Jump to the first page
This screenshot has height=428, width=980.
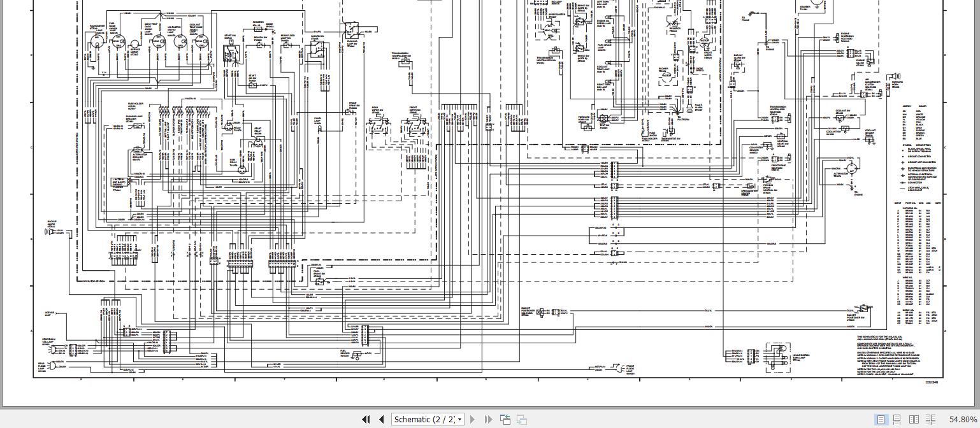coord(366,419)
